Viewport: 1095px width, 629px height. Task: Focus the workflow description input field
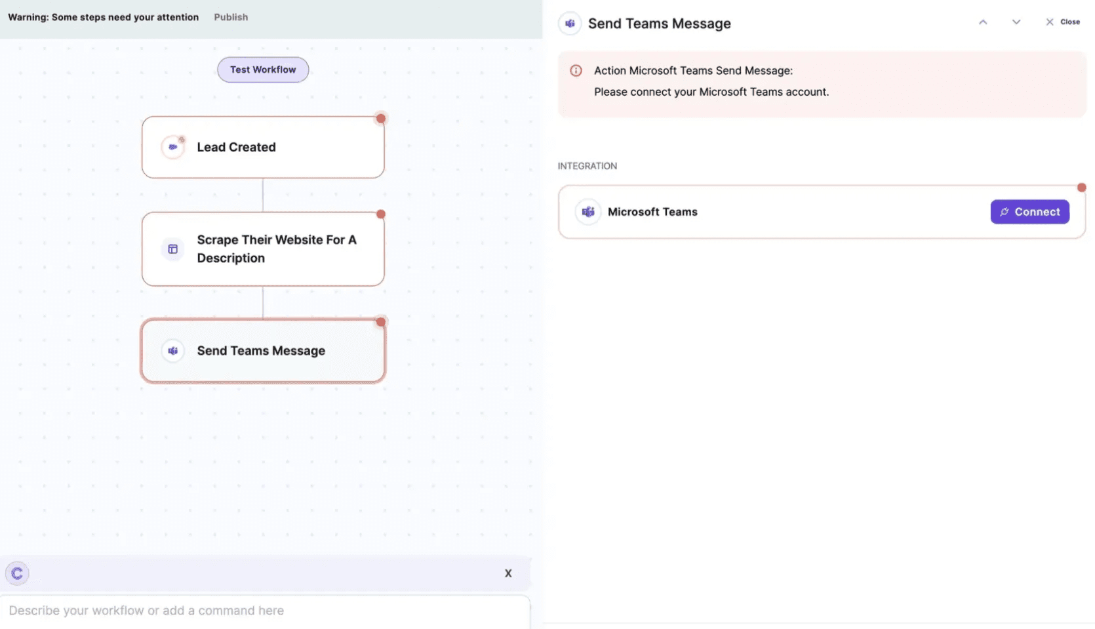pos(265,611)
